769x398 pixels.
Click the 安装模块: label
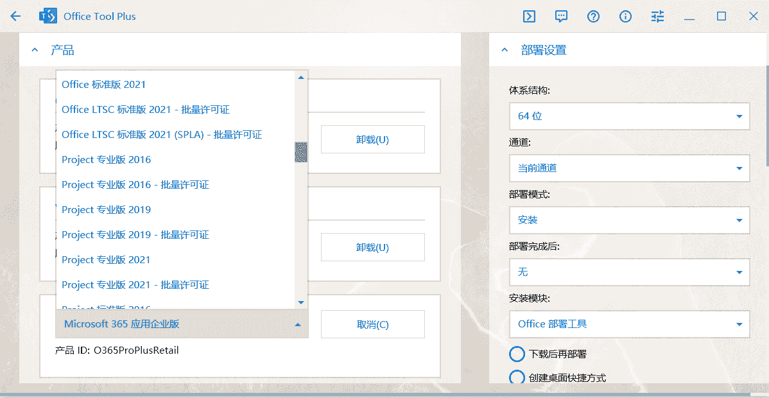[x=529, y=298]
